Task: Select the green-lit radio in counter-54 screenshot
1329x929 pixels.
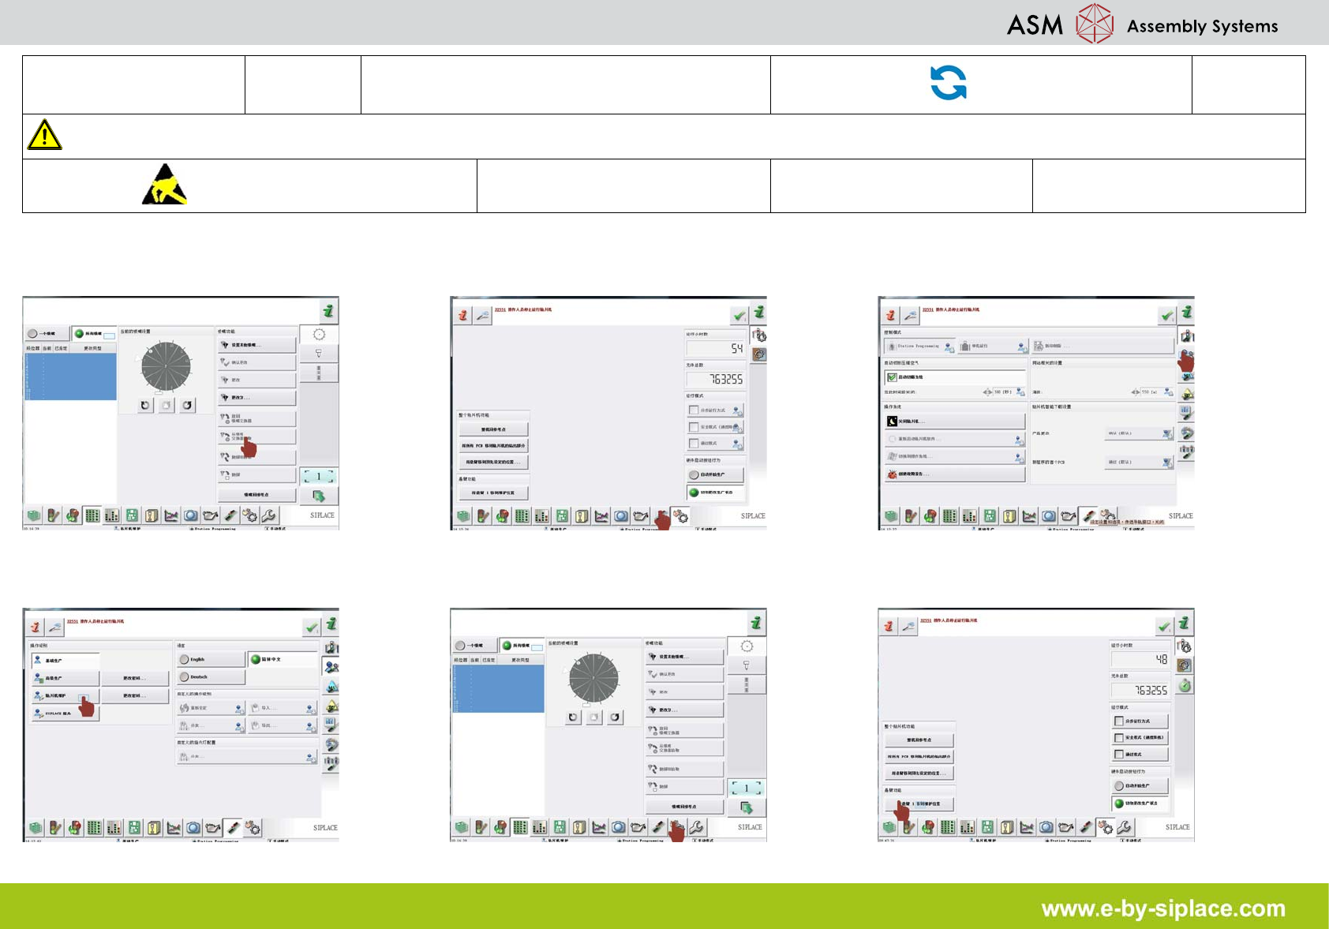Action: 694,493
